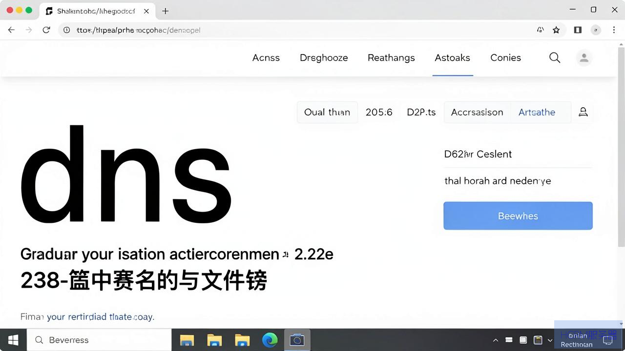Open the page's user account avatar
This screenshot has width=625, height=351.
click(583, 58)
